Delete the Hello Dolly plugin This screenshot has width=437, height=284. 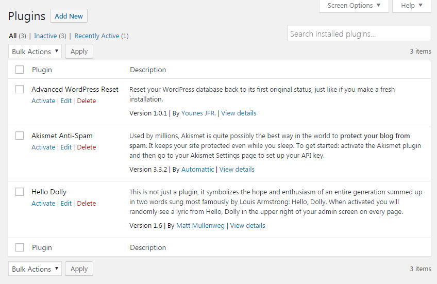click(x=86, y=204)
